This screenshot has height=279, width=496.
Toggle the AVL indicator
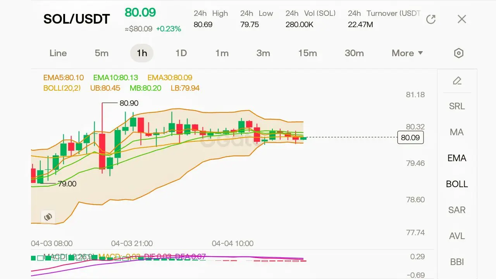pyautogui.click(x=457, y=236)
